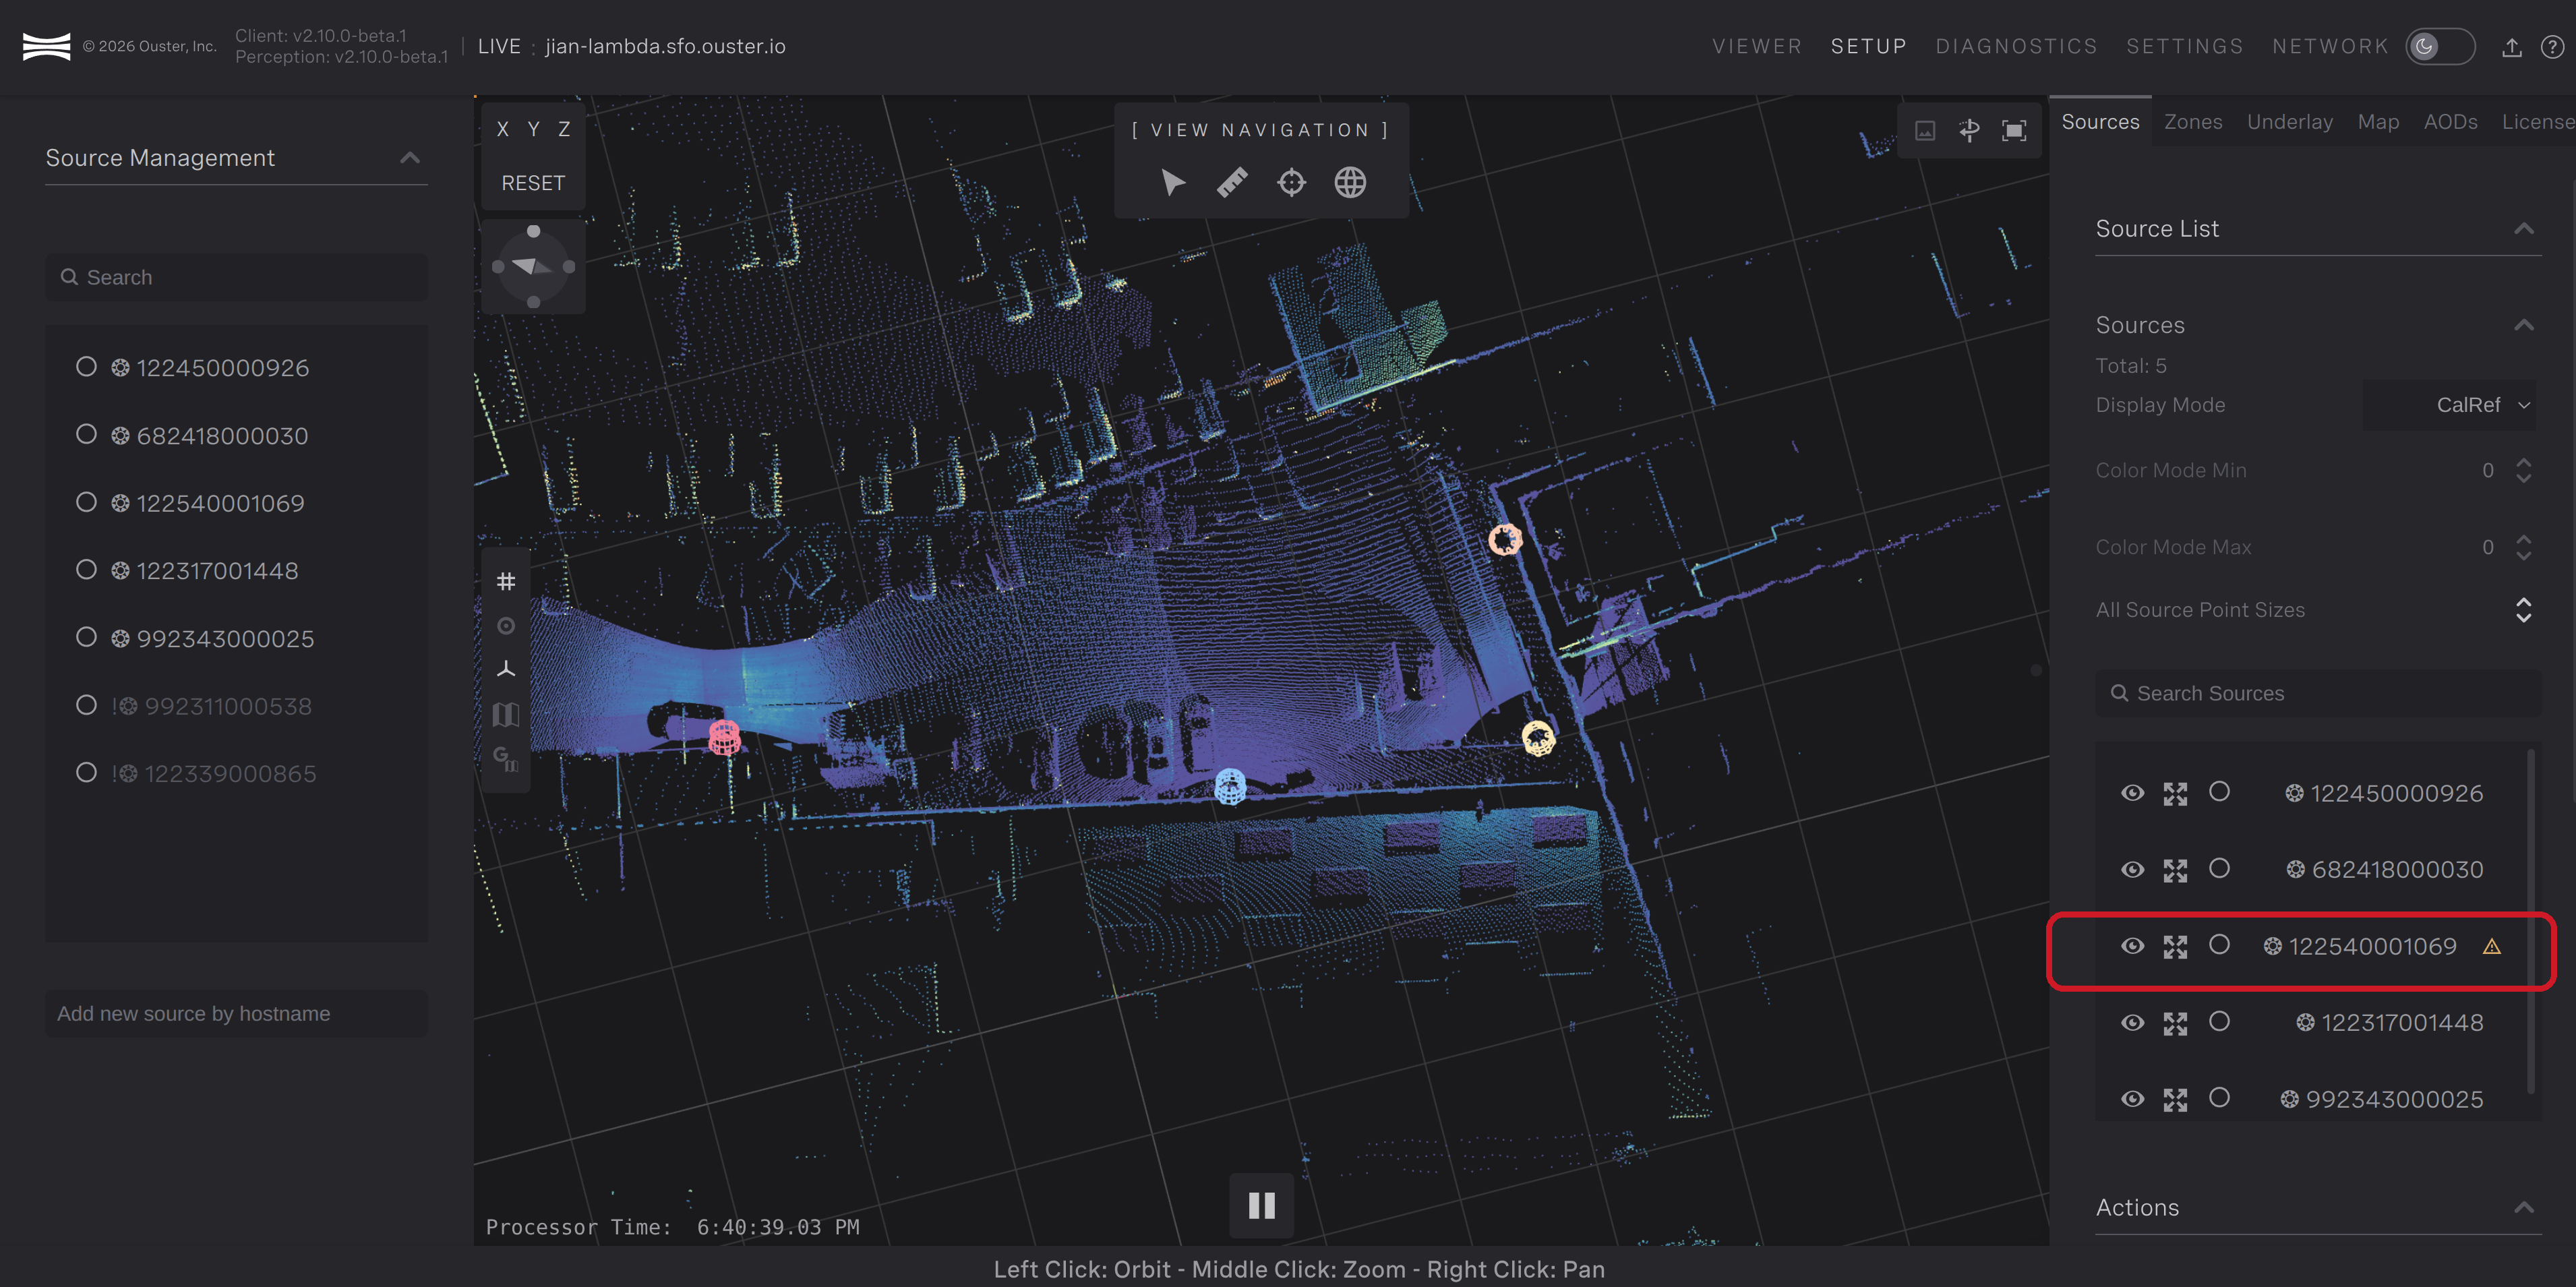Select the pointer tool in View Navigation
Viewport: 2576px width, 1287px height.
[1172, 182]
